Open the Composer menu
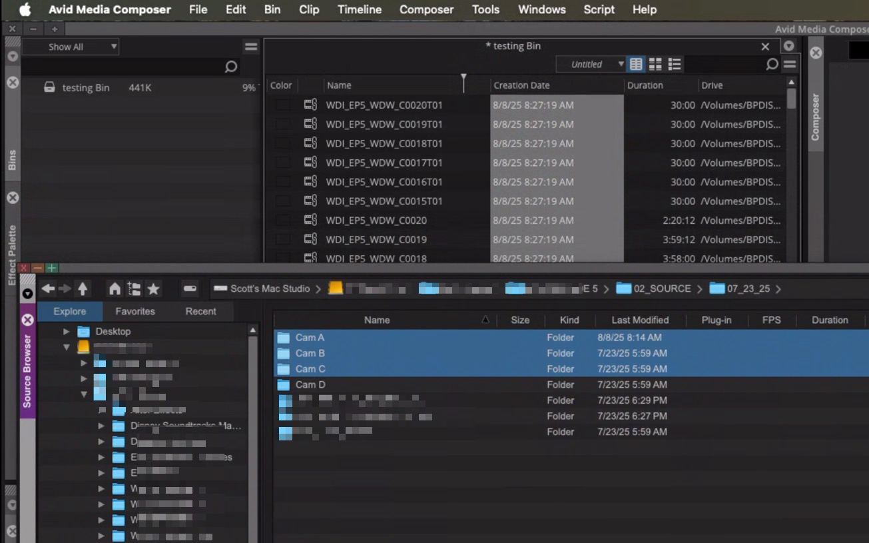 [x=426, y=9]
